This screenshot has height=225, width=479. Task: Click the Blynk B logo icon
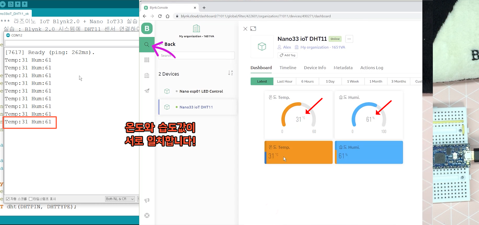click(x=147, y=29)
